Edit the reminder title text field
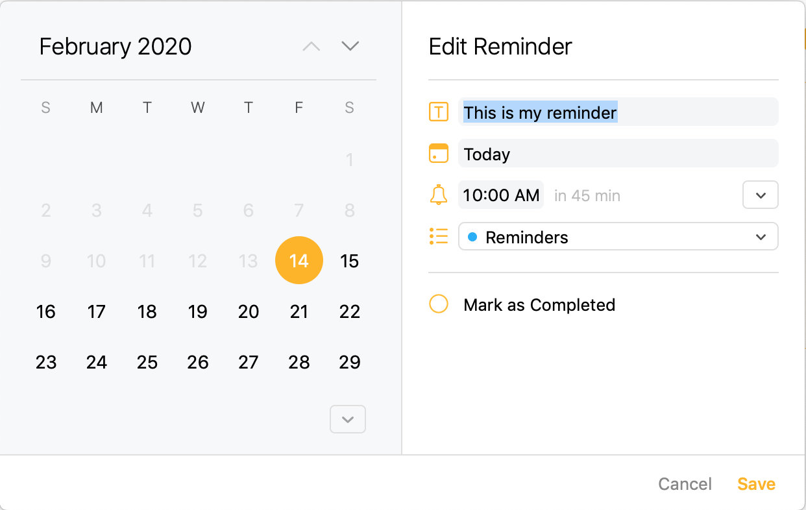806x510 pixels. tap(618, 112)
